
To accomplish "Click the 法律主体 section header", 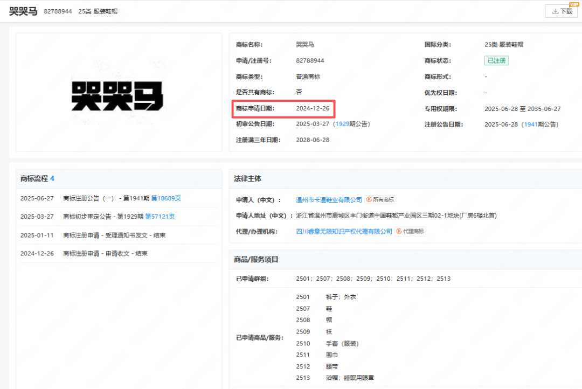I will (248, 178).
